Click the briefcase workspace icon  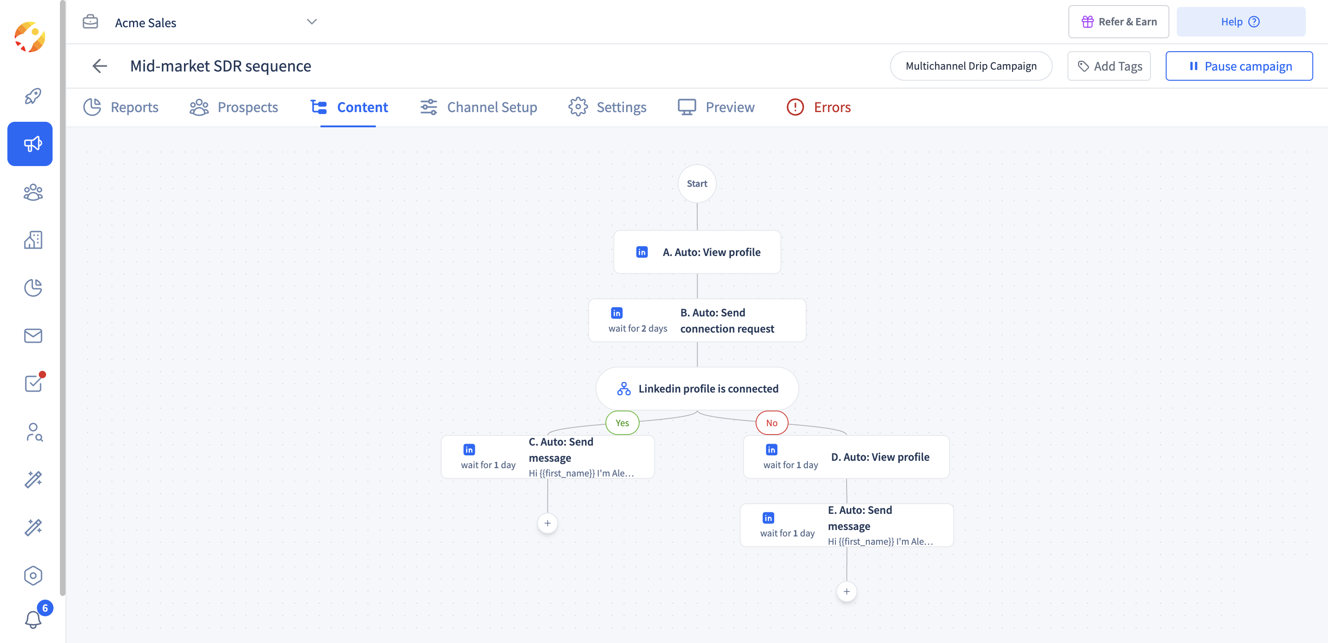[90, 22]
